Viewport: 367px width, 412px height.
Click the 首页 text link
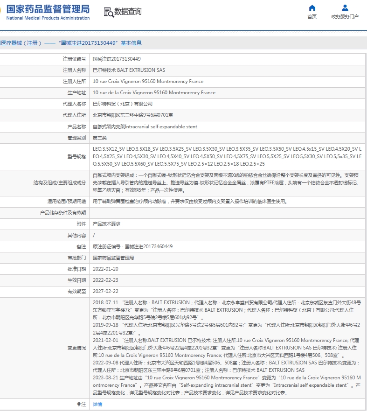(312, 16)
